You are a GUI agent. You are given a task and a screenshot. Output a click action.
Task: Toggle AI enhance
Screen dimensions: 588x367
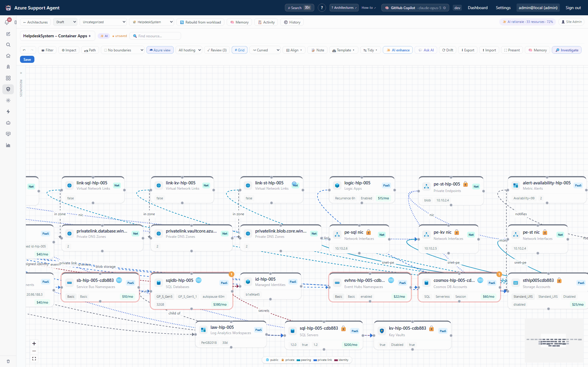pos(398,50)
